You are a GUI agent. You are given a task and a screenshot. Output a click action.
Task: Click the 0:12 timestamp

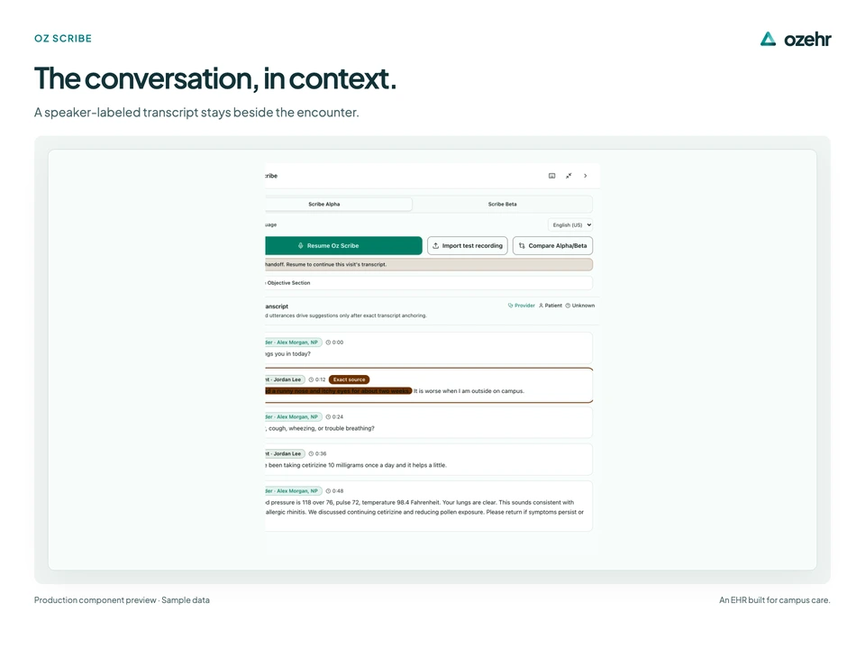click(x=321, y=379)
